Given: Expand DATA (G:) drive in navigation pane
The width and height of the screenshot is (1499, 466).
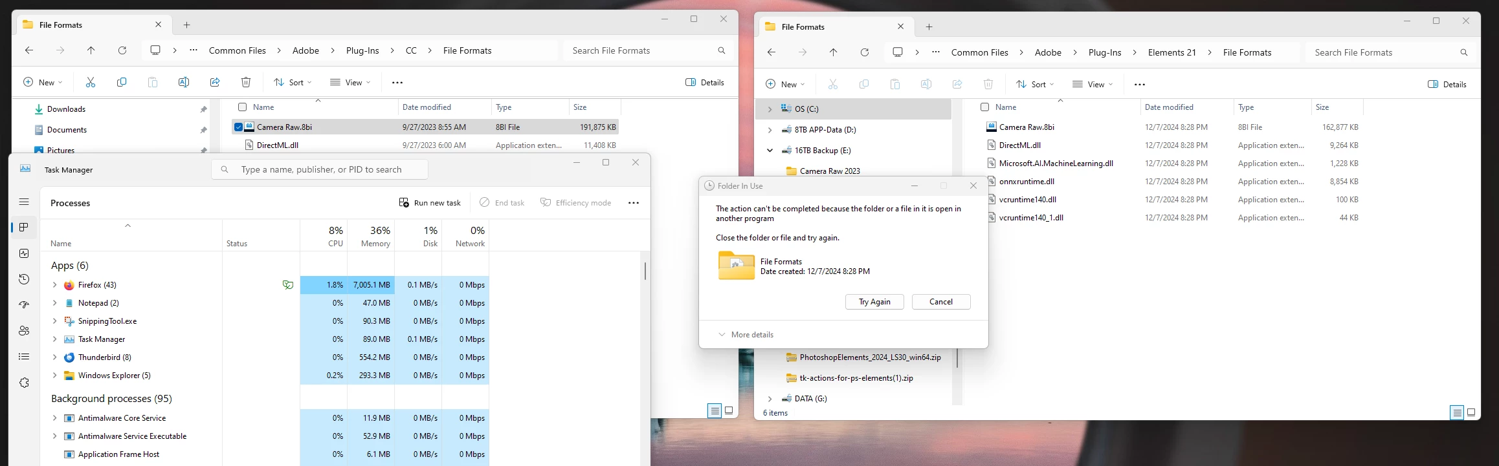Looking at the screenshot, I should click(770, 399).
